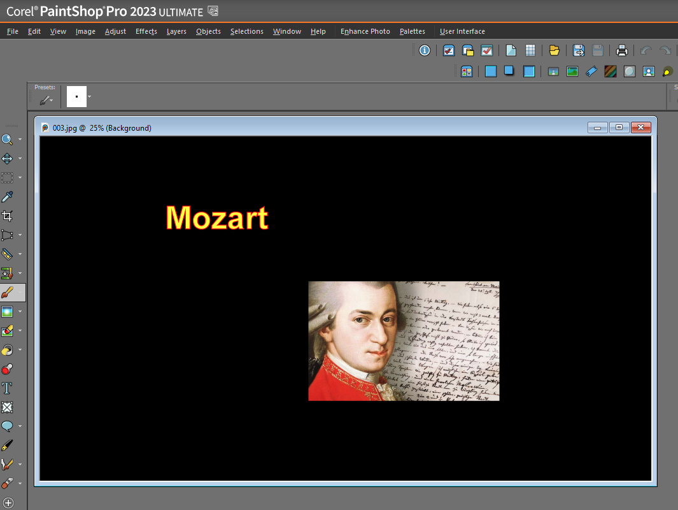Click the plus button below the tools
The height and width of the screenshot is (510, 678).
[x=8, y=502]
